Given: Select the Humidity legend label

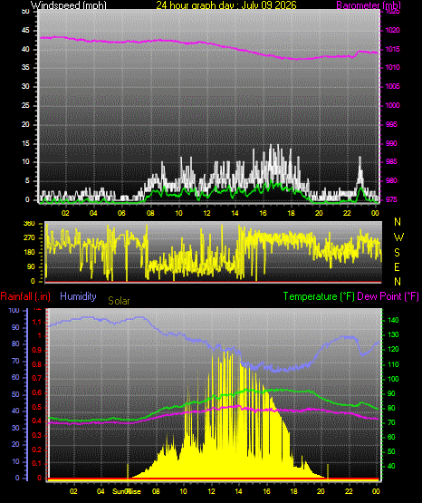Looking at the screenshot, I should [78, 296].
